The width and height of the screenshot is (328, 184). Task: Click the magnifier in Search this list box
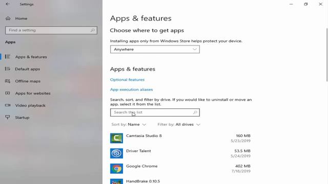(195, 112)
